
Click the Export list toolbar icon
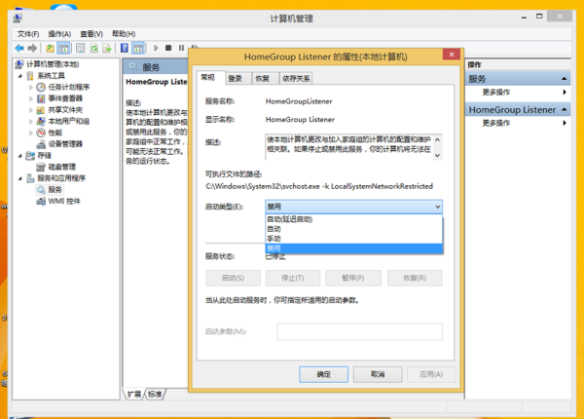click(107, 48)
